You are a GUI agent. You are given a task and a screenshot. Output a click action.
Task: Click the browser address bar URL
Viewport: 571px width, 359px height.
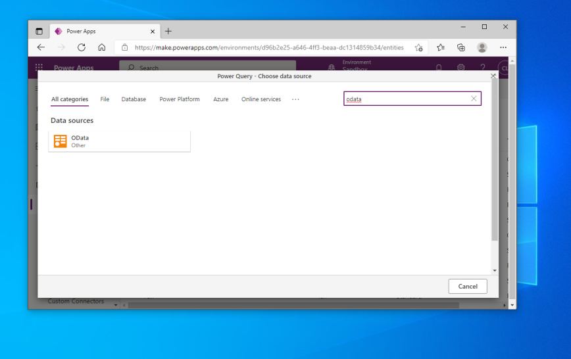pos(269,47)
